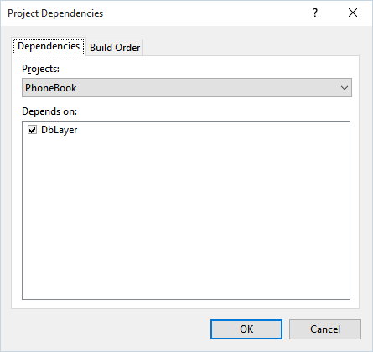Select the DbLayer list item label
Screen dimensions: 373x352
tap(59, 130)
